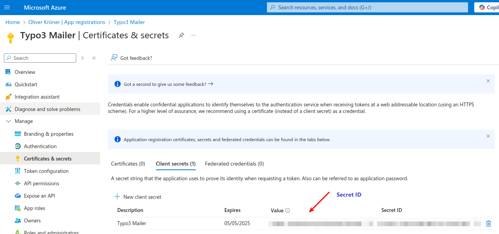The height and width of the screenshot is (234, 499).
Task: Open the Azure portal hamburger menu
Action: tap(7, 7)
